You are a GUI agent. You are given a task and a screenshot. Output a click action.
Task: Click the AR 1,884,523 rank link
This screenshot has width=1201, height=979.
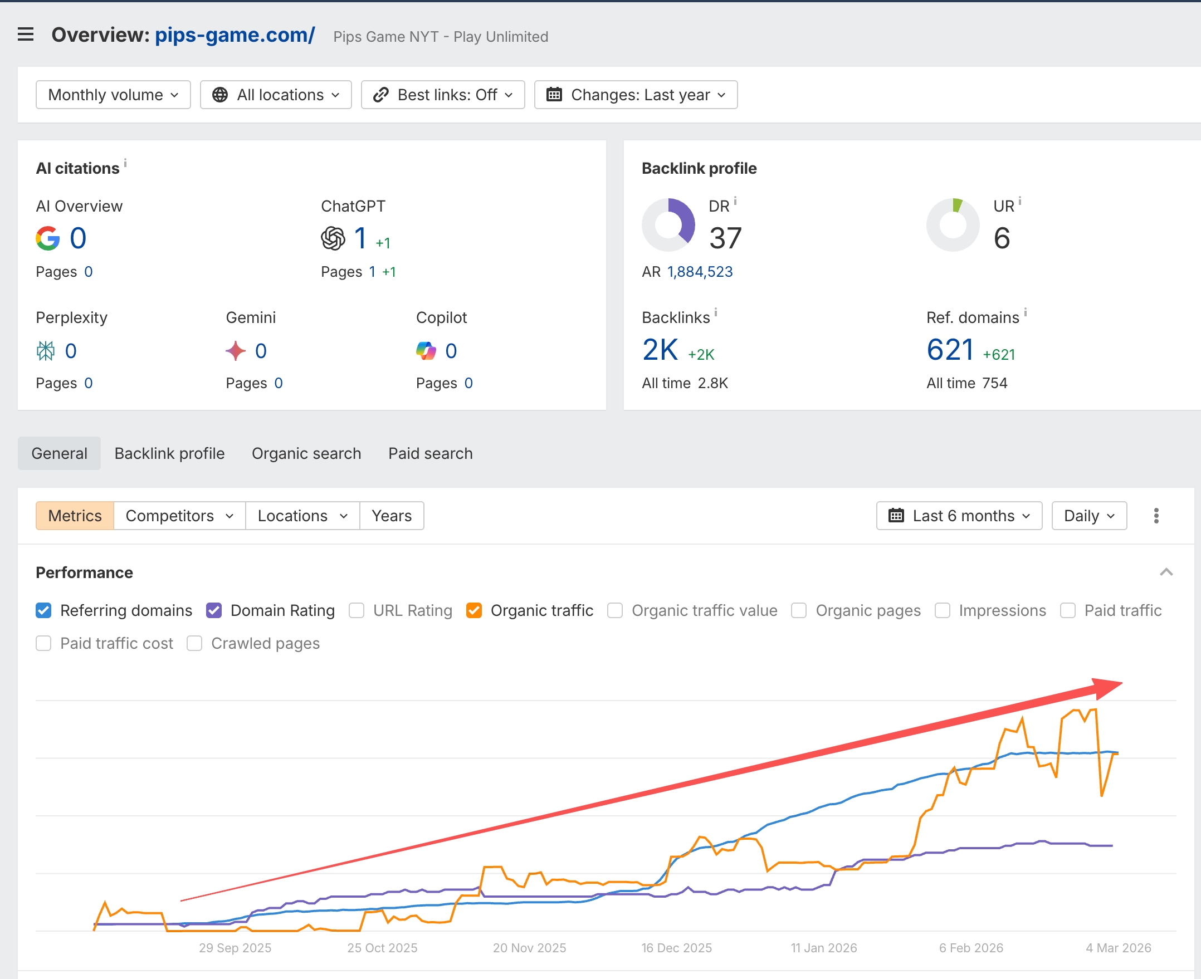point(700,271)
